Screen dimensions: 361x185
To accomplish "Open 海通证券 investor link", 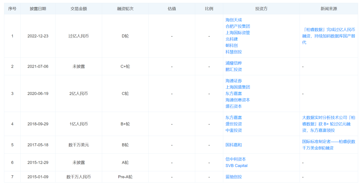I will (x=234, y=81).
